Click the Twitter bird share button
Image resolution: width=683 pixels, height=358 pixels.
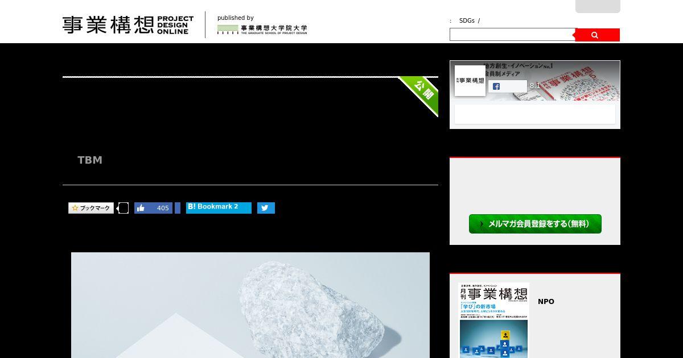point(266,208)
